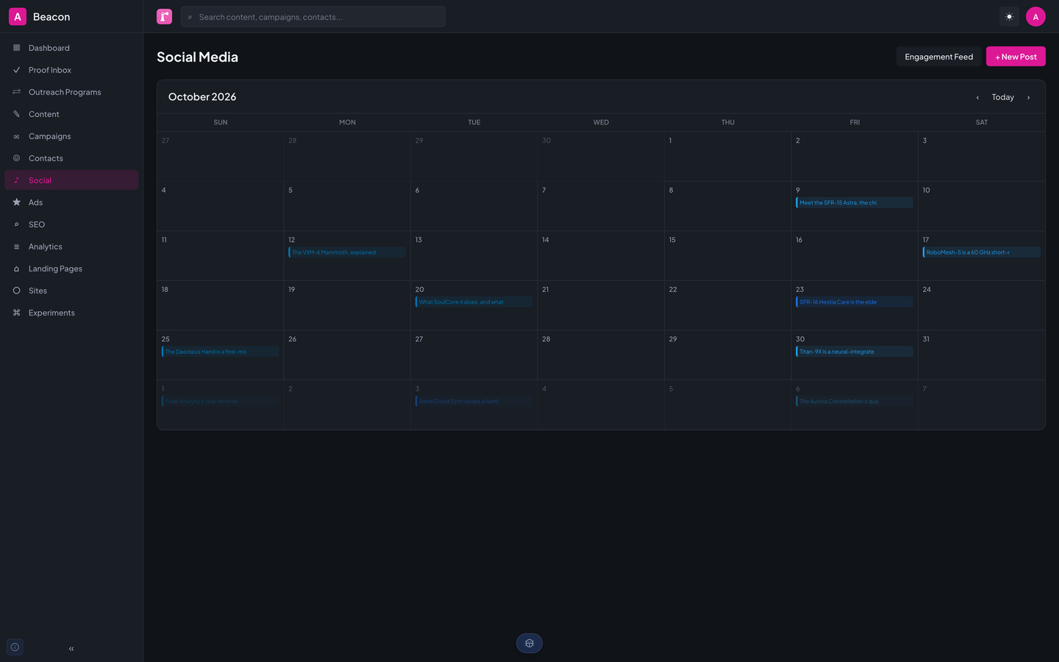Select October 22 calendar cell
1059x662 pixels.
tap(728, 305)
